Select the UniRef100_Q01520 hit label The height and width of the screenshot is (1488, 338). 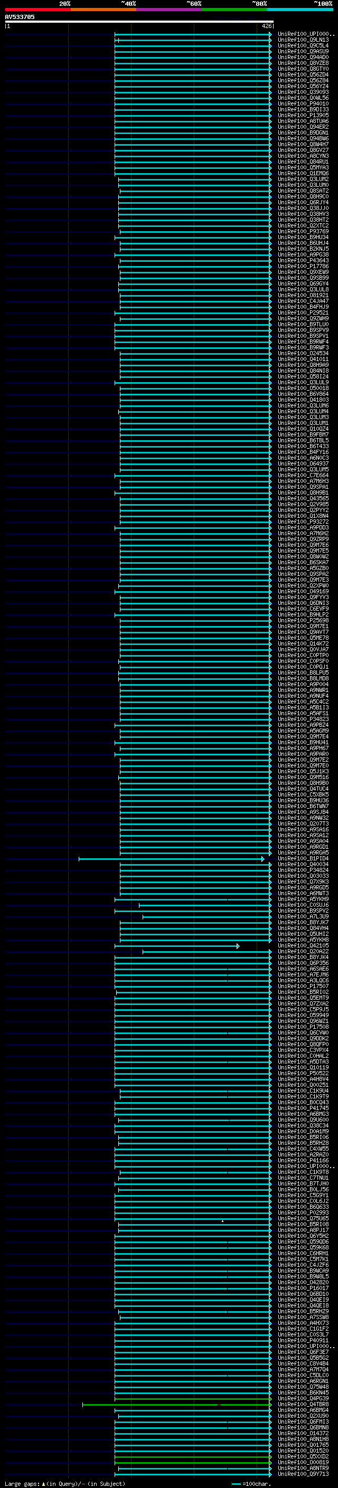click(303, 1451)
